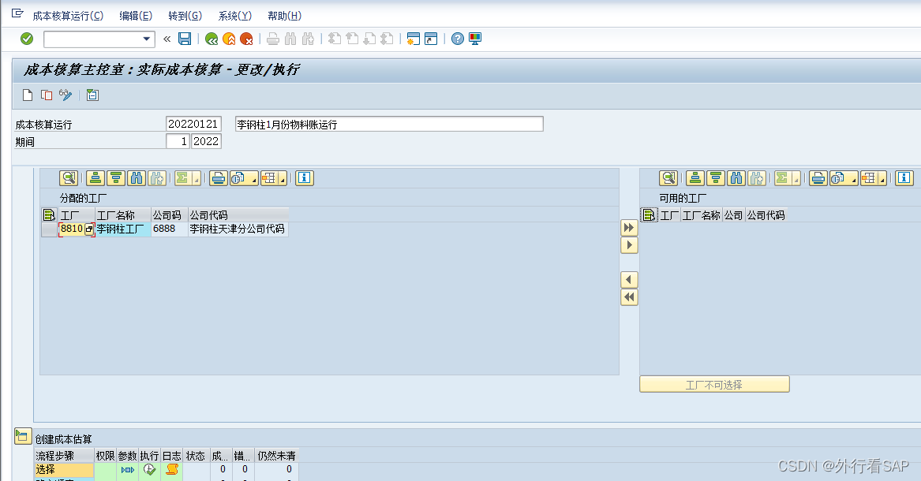Move selected plant left with single arrow

[x=629, y=280]
